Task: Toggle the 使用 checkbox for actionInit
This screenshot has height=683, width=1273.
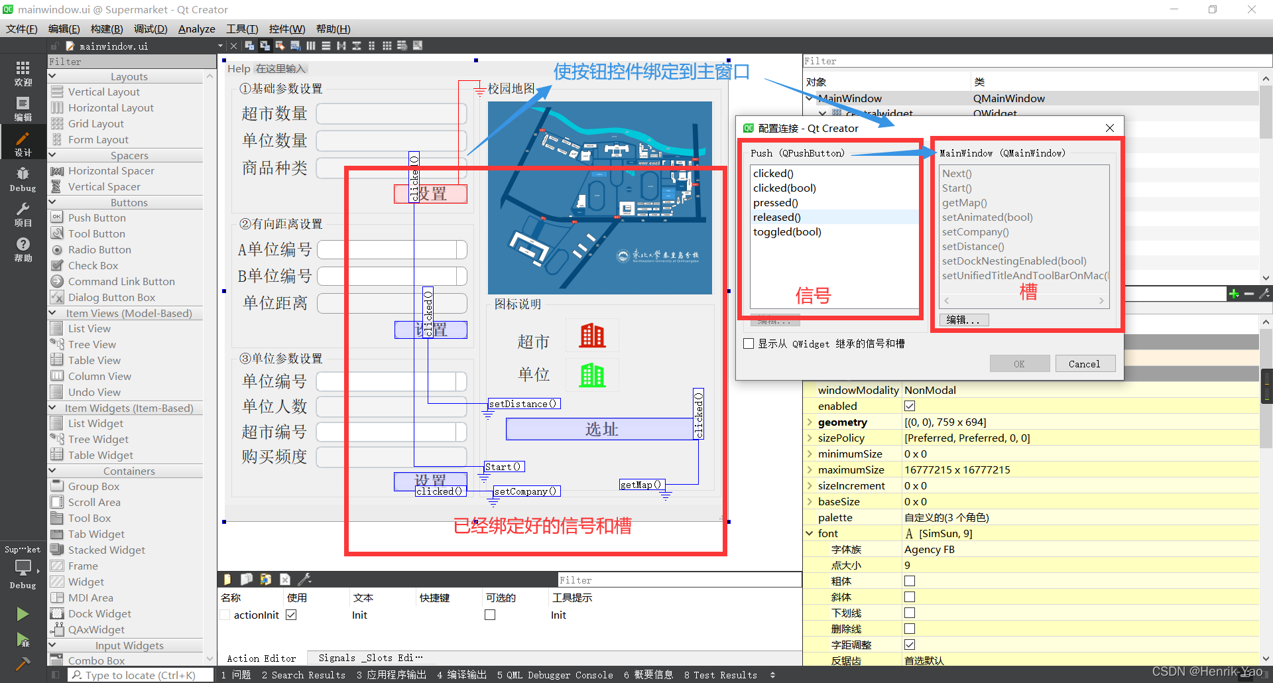Action: tap(291, 615)
